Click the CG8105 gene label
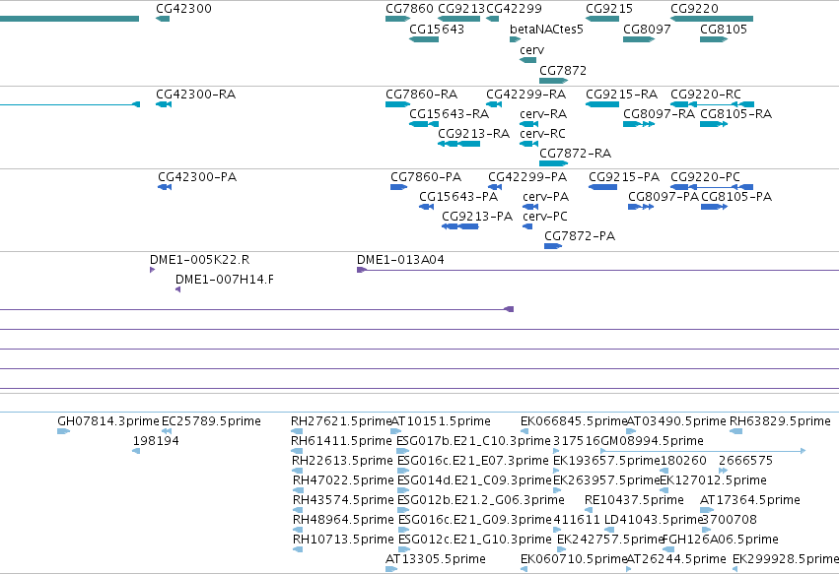The image size is (839, 574). tap(724, 29)
